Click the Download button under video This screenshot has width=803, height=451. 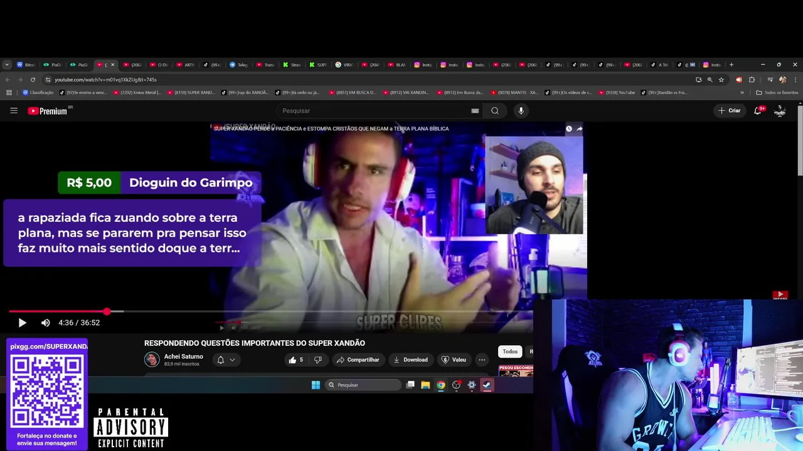(410, 360)
